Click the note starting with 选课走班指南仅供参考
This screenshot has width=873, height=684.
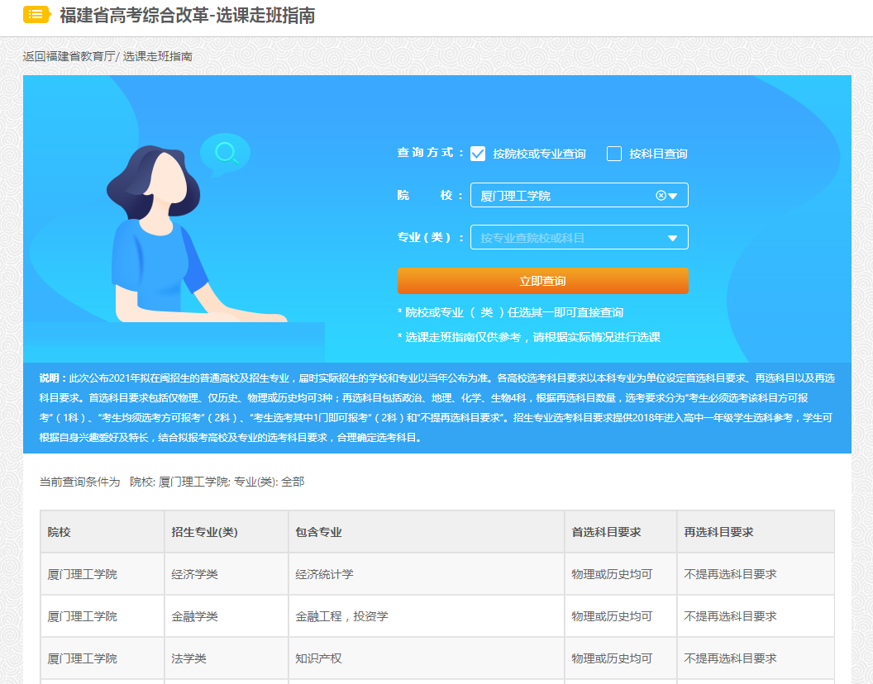click(x=529, y=337)
